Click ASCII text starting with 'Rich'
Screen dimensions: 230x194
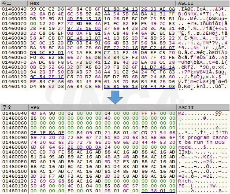pyautogui.click(x=203, y=181)
